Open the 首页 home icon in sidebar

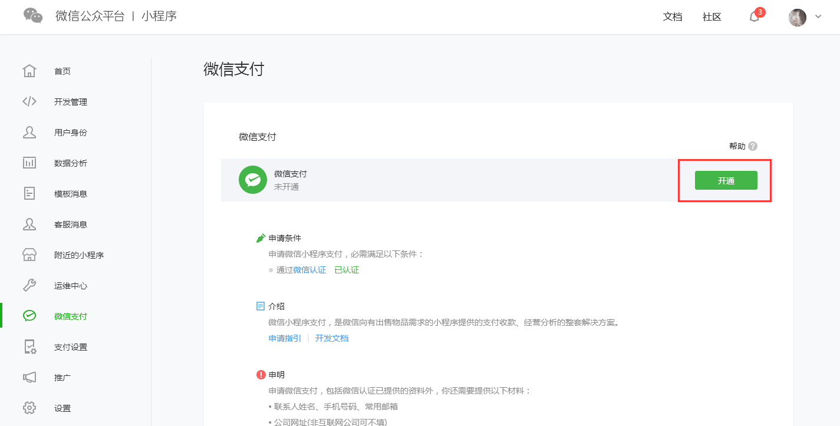(29, 70)
